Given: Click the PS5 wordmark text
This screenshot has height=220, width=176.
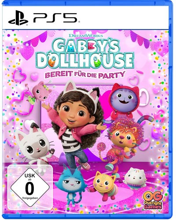Looking at the screenshot, I should point(55,18).
